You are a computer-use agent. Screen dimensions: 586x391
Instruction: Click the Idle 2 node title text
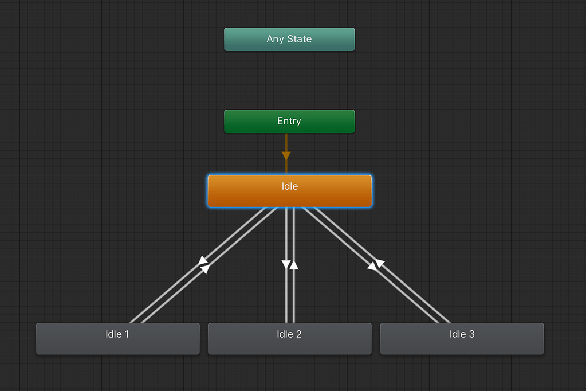click(289, 334)
